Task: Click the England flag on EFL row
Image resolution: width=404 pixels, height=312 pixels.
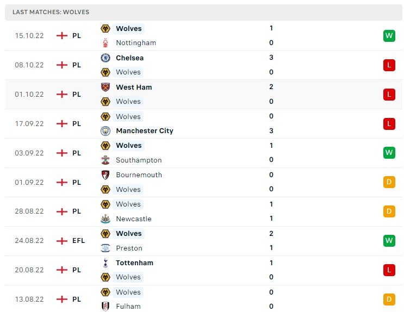Action: 62,241
